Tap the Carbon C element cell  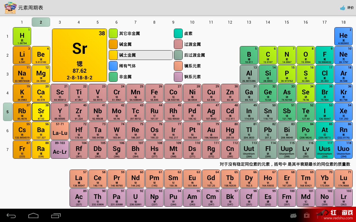(268, 55)
